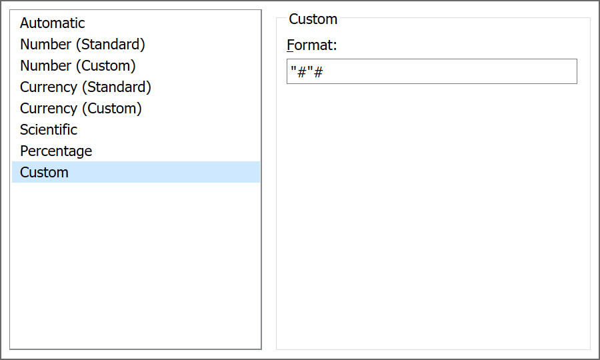
Task: Place cursor on opening quote in format string
Action: [x=293, y=72]
